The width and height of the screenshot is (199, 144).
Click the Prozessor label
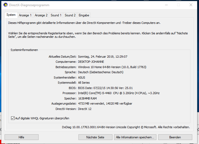point(69,93)
